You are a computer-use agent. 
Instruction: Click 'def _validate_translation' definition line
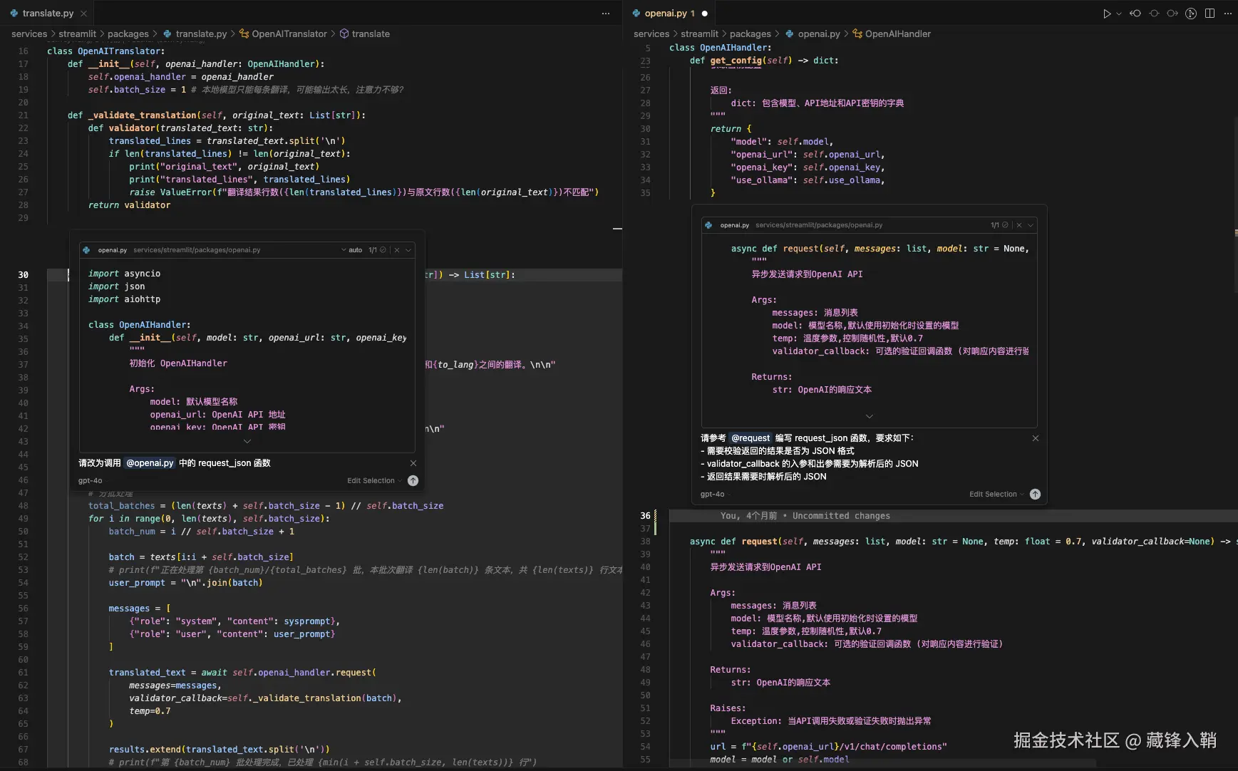[217, 115]
